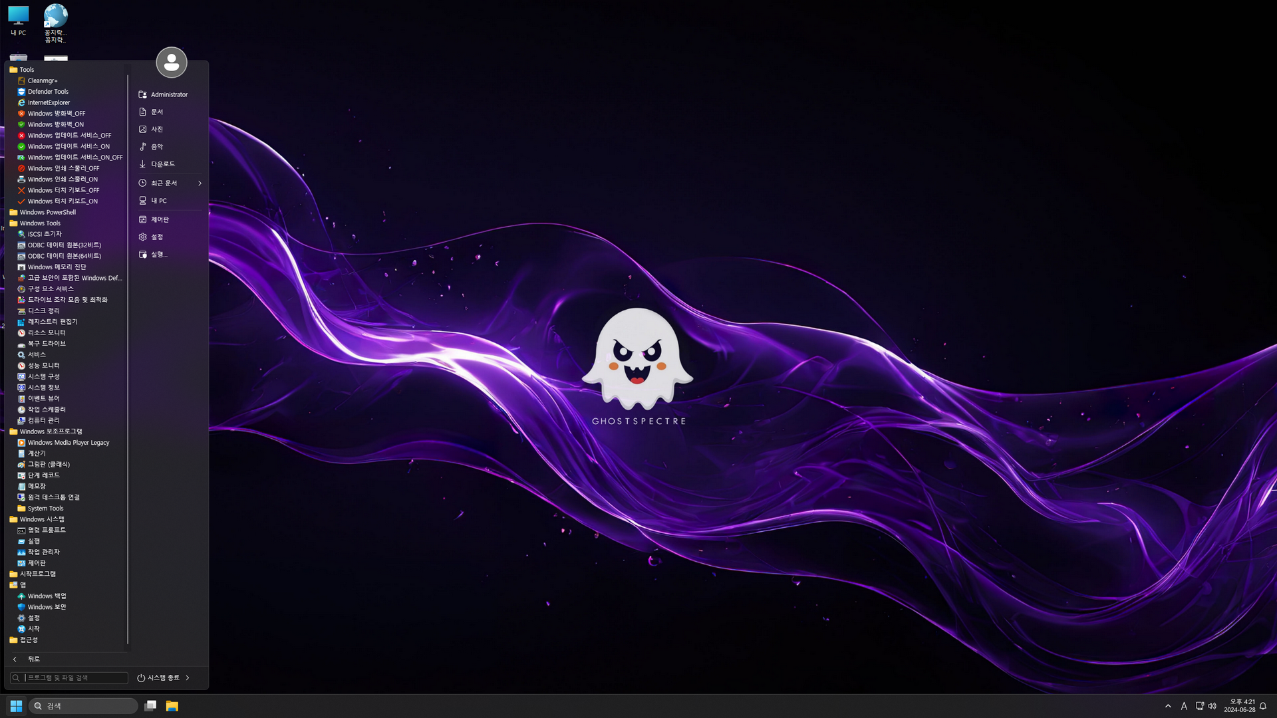The width and height of the screenshot is (1277, 718).
Task: Open File Explorer from the taskbar
Action: point(172,706)
